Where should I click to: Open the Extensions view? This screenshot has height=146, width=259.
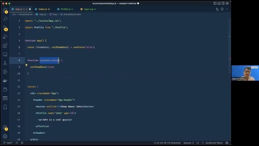pyautogui.click(x=5, y=45)
